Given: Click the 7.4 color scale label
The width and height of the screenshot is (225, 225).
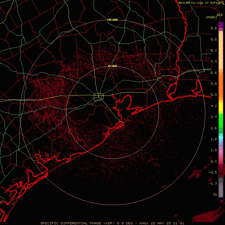Looking at the screenshot, I should click(x=214, y=61).
